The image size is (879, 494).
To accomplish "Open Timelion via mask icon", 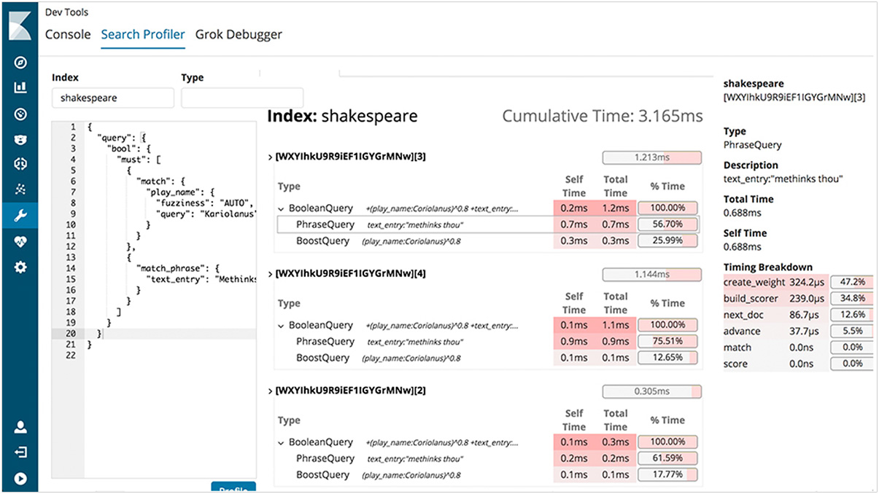I will tap(20, 139).
